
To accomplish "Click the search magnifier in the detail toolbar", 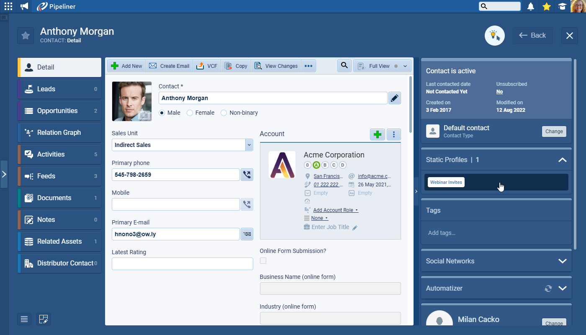I will click(x=344, y=66).
